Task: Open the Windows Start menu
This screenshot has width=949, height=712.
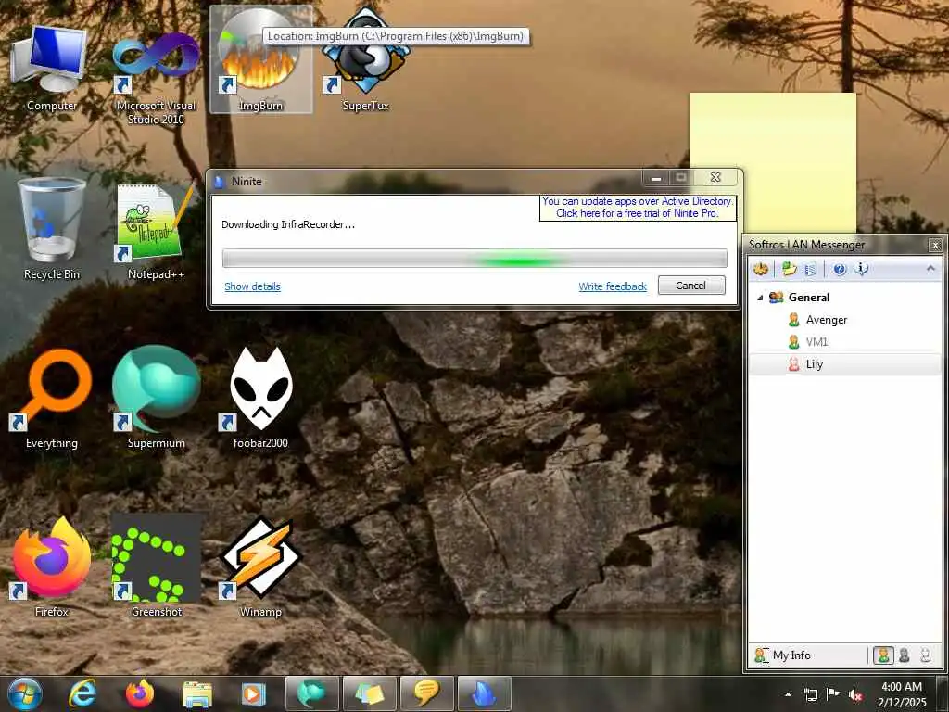Action: (x=25, y=693)
